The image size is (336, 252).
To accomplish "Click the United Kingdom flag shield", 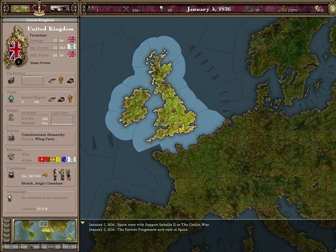I will coord(13,49).
